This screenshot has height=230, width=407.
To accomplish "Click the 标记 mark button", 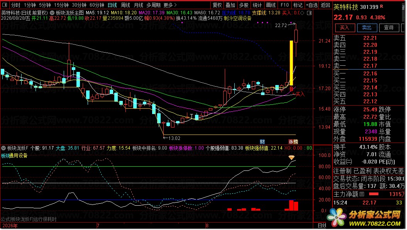I will [298, 5].
